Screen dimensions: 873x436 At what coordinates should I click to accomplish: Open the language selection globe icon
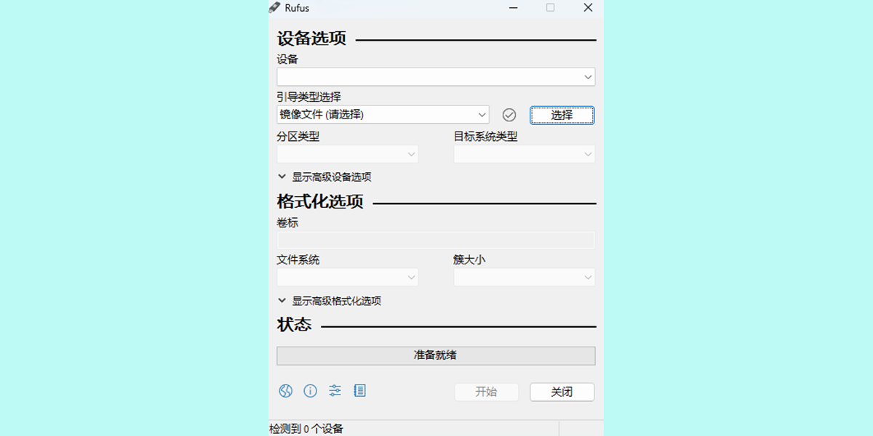coord(285,391)
